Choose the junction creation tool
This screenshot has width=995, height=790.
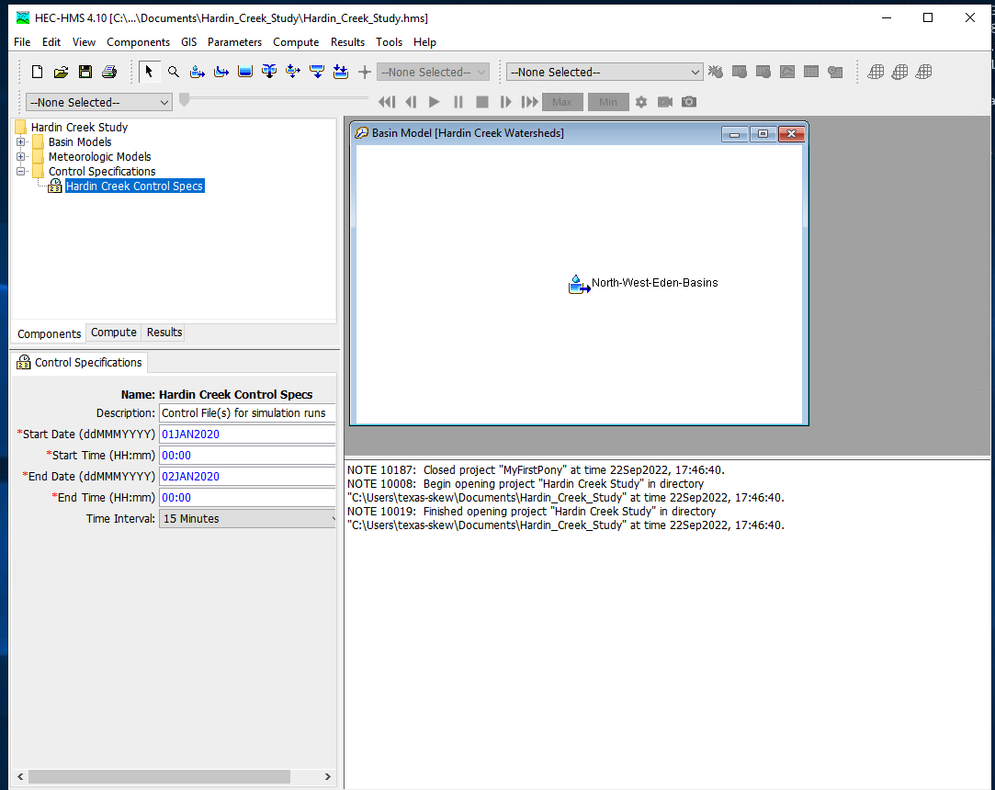[269, 72]
